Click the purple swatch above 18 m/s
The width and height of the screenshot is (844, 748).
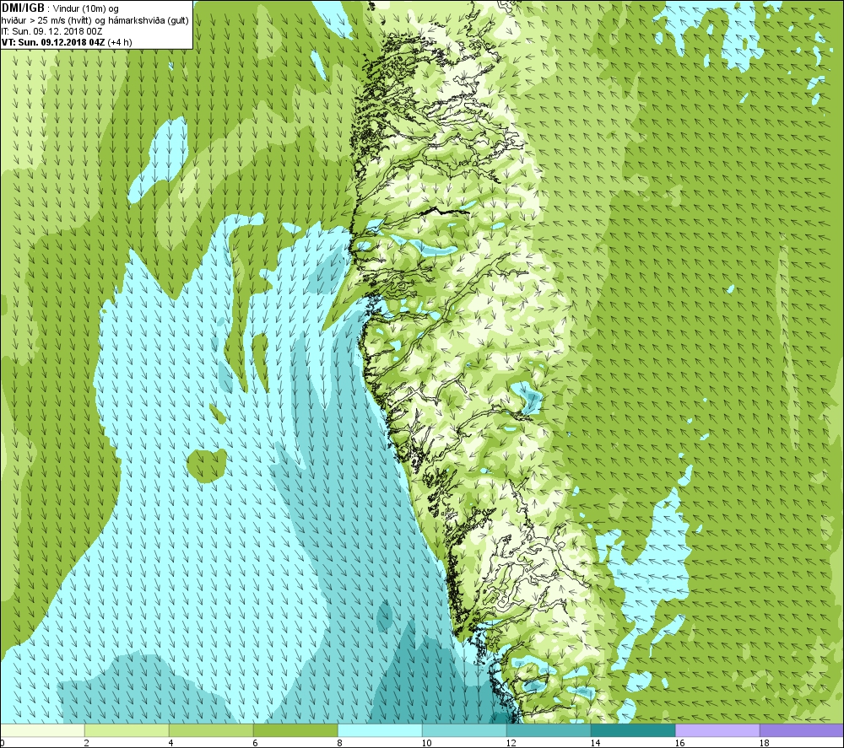pyautogui.click(x=802, y=730)
